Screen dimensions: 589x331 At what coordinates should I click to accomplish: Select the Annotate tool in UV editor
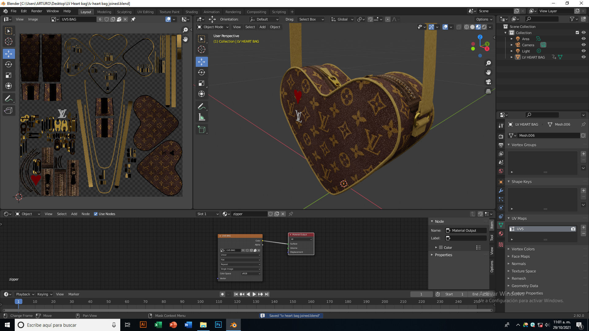(9, 99)
